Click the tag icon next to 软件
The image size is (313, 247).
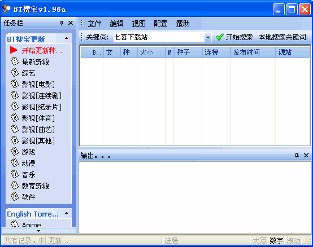click(14, 197)
